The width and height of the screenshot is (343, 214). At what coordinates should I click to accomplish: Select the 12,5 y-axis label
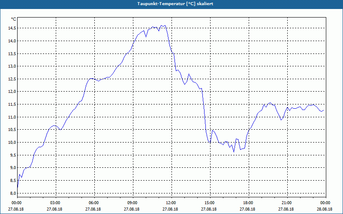click(12, 79)
